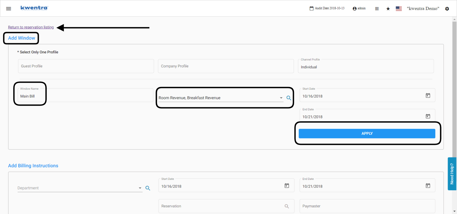Screen dimensions: 457x214
Task: Click the blue APPLY button
Action: click(x=367, y=133)
